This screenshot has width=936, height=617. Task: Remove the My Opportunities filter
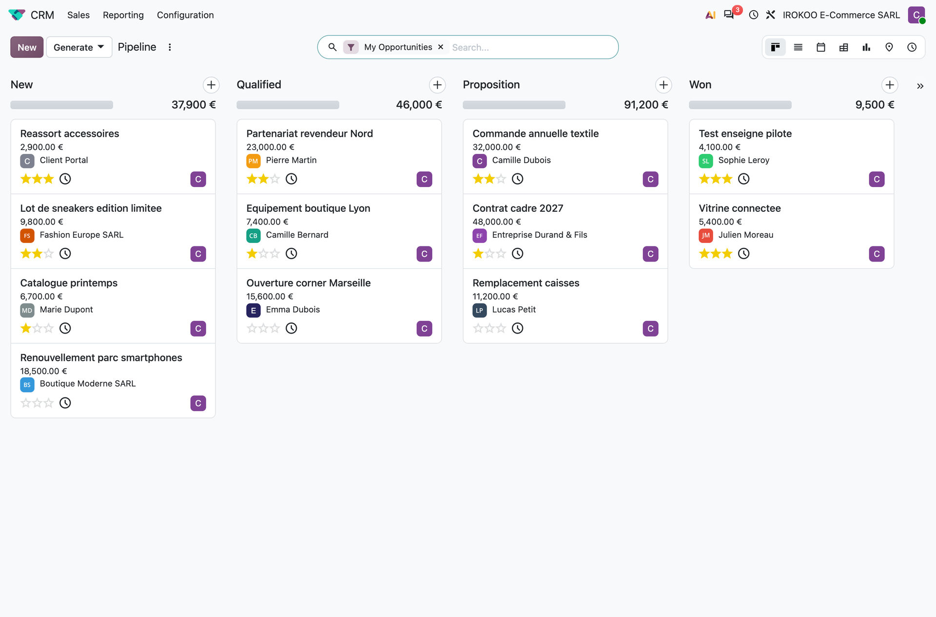point(441,47)
